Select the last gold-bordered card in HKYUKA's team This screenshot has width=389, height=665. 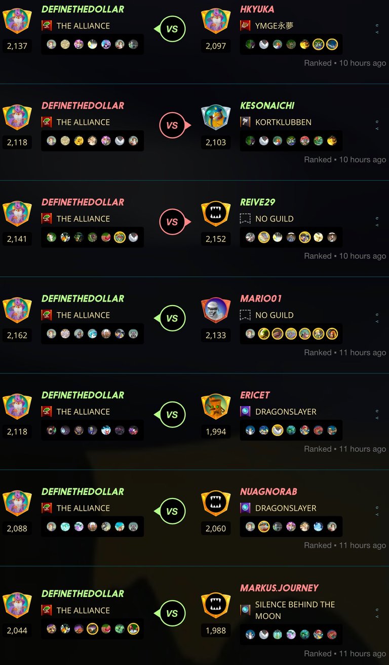332,44
